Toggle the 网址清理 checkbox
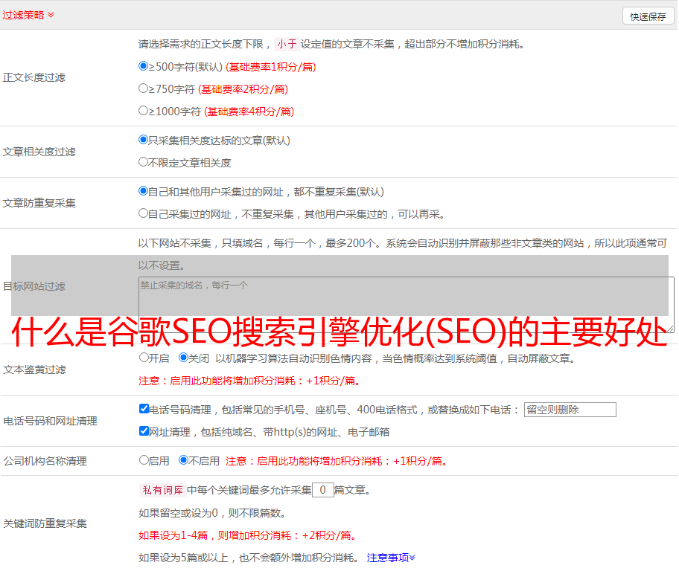Viewport: 679px width, 571px height. coord(144,431)
